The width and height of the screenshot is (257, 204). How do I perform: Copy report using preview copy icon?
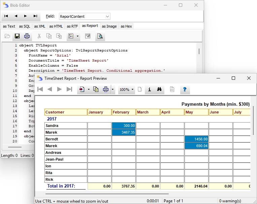pos(96,90)
